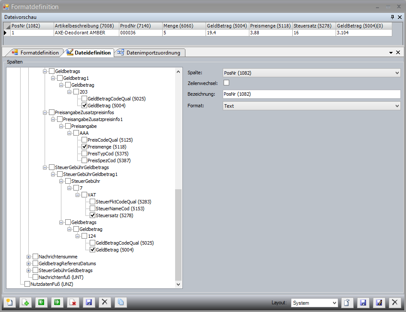Click the tree's vertical scrollbar thumb
406x312 pixels.
coord(179,234)
